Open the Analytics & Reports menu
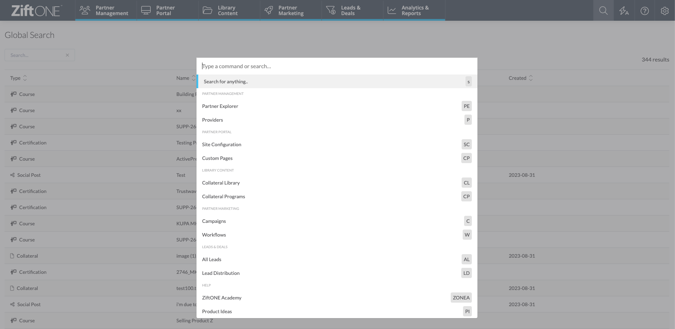 (x=414, y=11)
